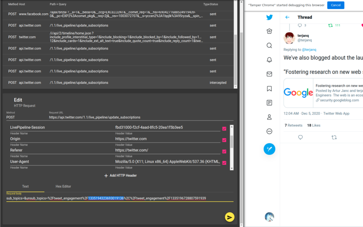Open Twitter Bookmarks icon
The width and height of the screenshot is (363, 227).
point(269,89)
